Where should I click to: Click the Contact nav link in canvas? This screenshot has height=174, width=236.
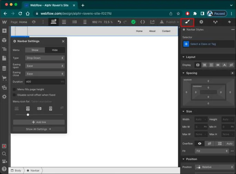166,31
